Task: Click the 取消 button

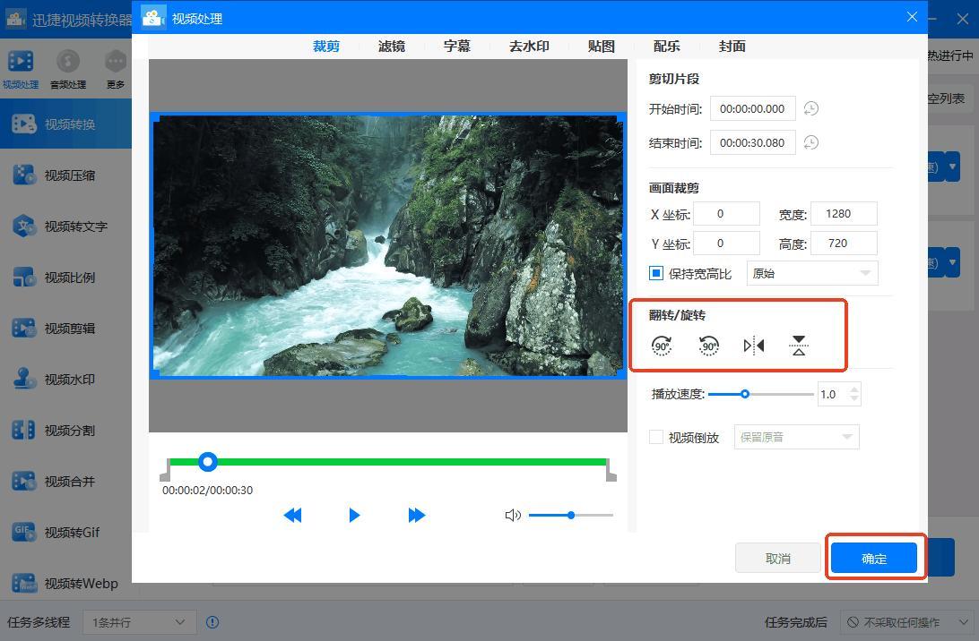Action: pyautogui.click(x=778, y=558)
